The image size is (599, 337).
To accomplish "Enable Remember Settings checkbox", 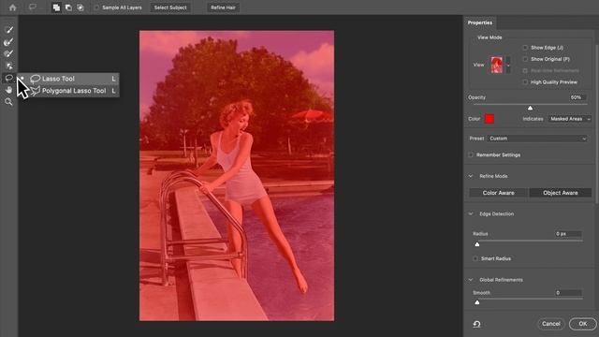I will click(x=471, y=154).
